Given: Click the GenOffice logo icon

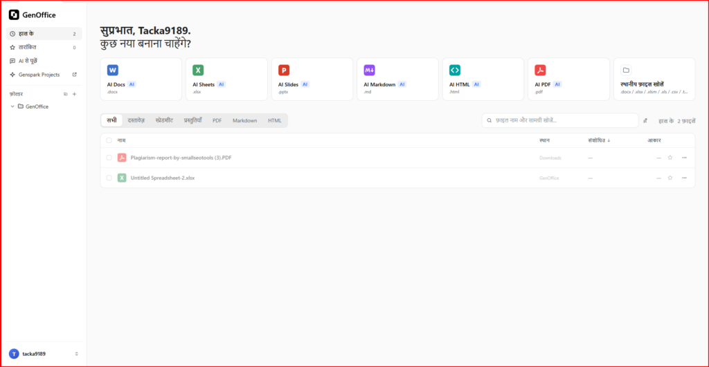Looking at the screenshot, I should (14, 15).
